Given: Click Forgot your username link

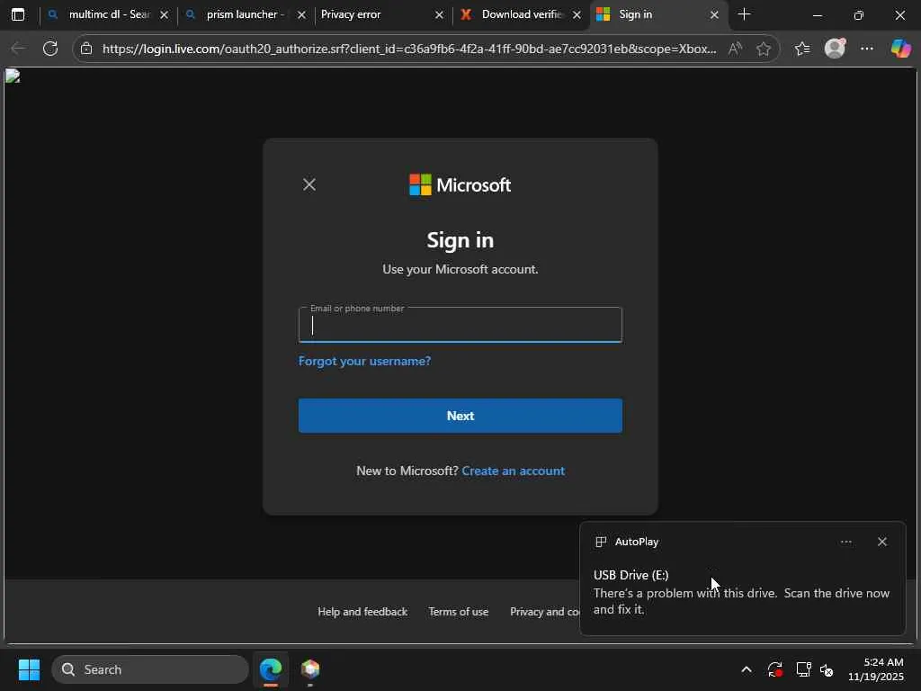Looking at the screenshot, I should pyautogui.click(x=365, y=361).
